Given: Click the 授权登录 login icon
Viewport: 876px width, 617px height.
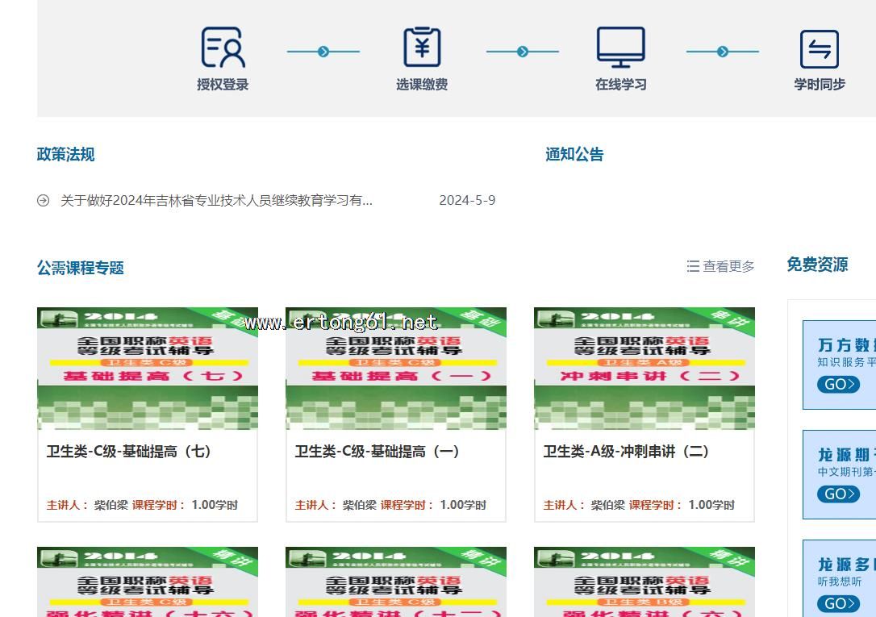Looking at the screenshot, I should (223, 48).
